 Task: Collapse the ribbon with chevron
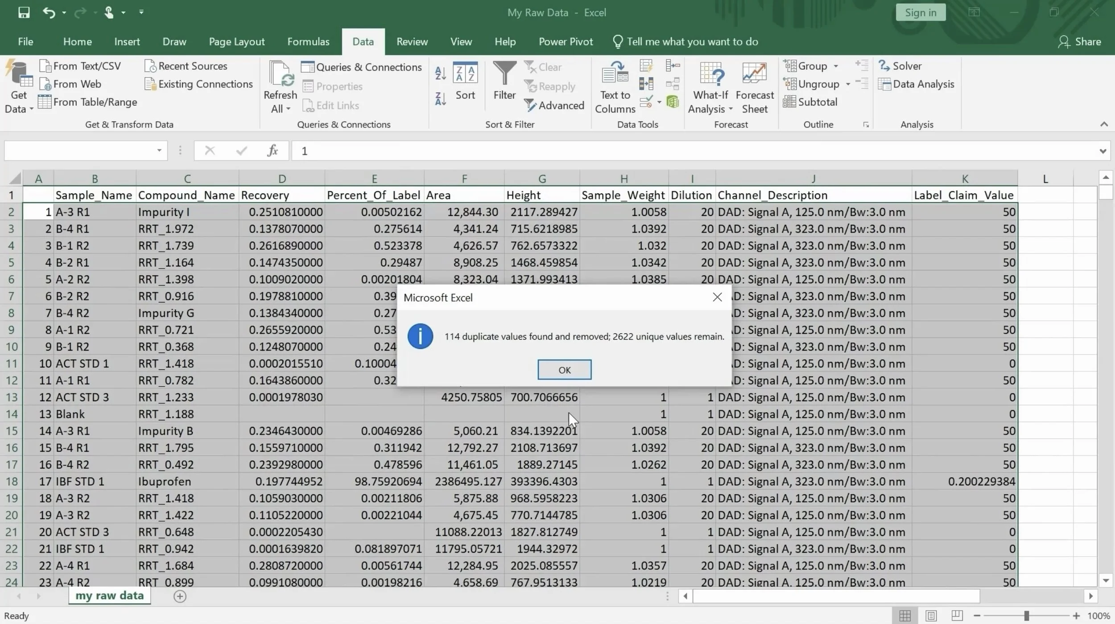1104,124
